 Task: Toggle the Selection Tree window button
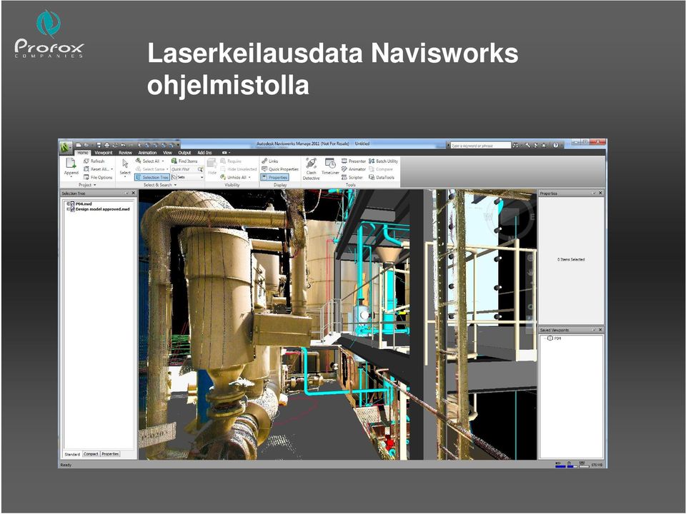(x=151, y=178)
